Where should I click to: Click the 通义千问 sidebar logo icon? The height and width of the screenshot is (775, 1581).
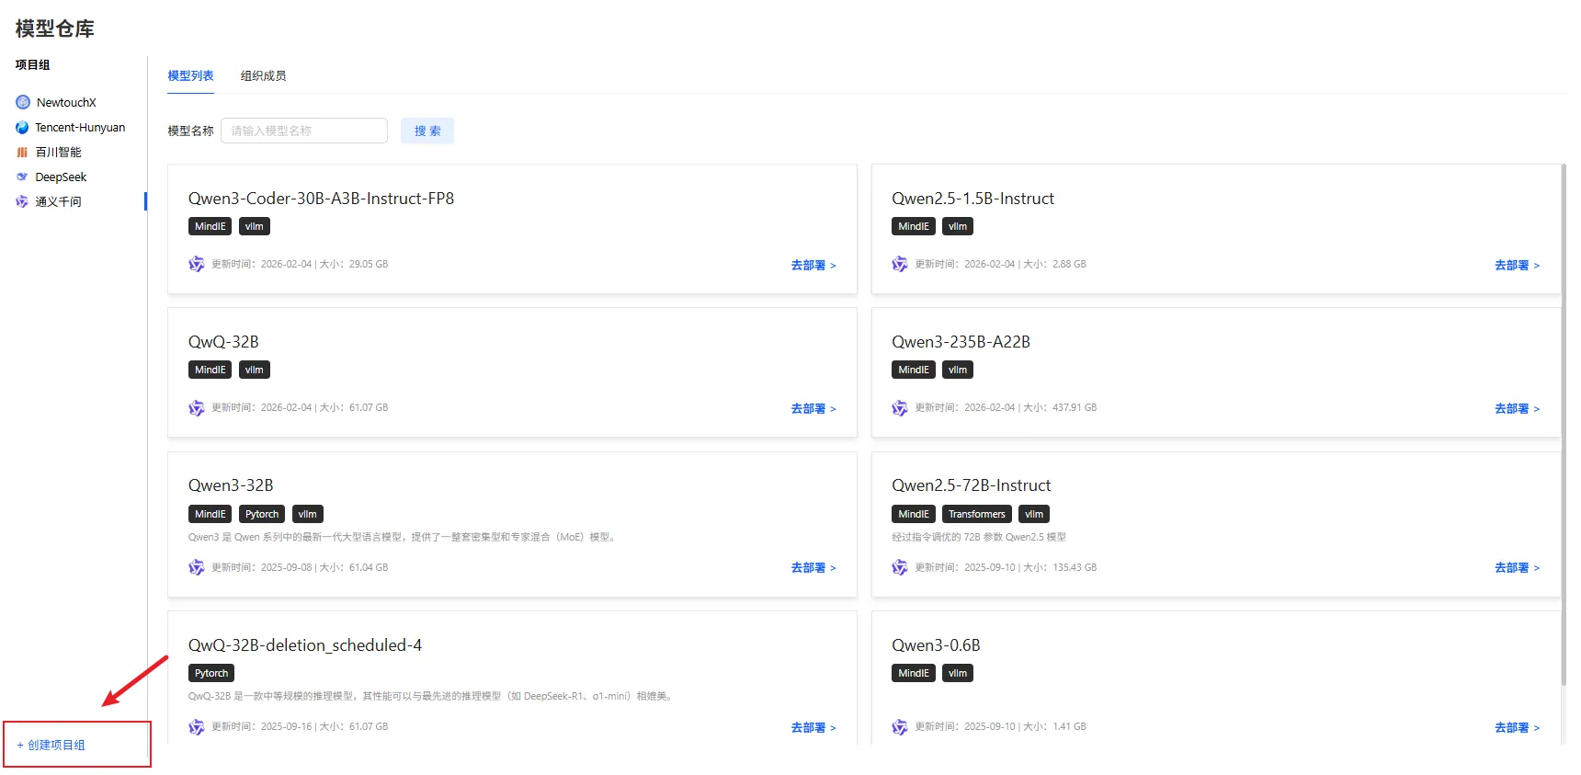[22, 201]
